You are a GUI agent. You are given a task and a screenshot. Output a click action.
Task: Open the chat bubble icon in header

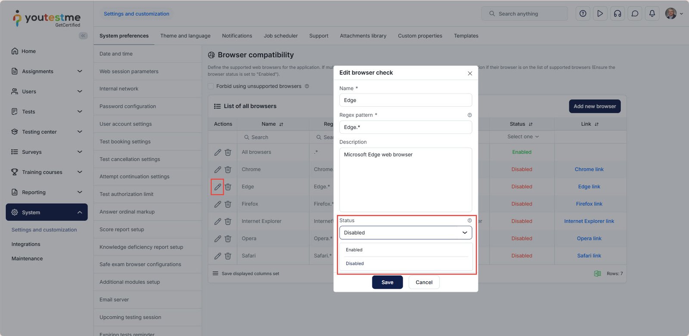(635, 14)
